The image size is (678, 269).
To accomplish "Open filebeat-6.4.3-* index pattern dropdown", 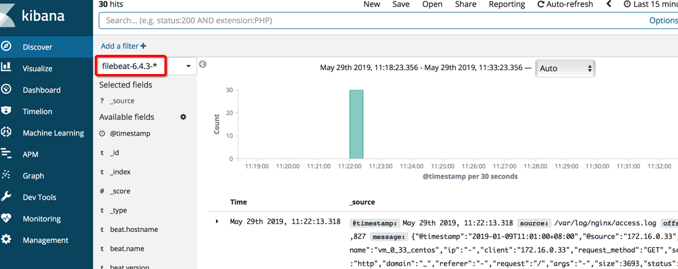I will [x=147, y=66].
